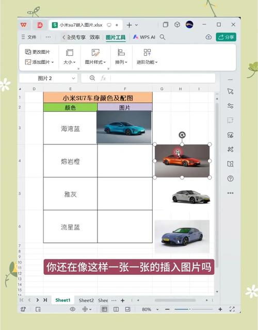Select cell 流星蓝

pyautogui.click(x=70, y=226)
